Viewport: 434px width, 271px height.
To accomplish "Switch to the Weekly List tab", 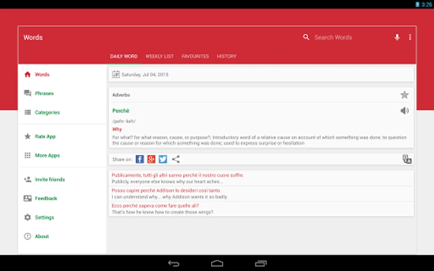I will pos(160,56).
